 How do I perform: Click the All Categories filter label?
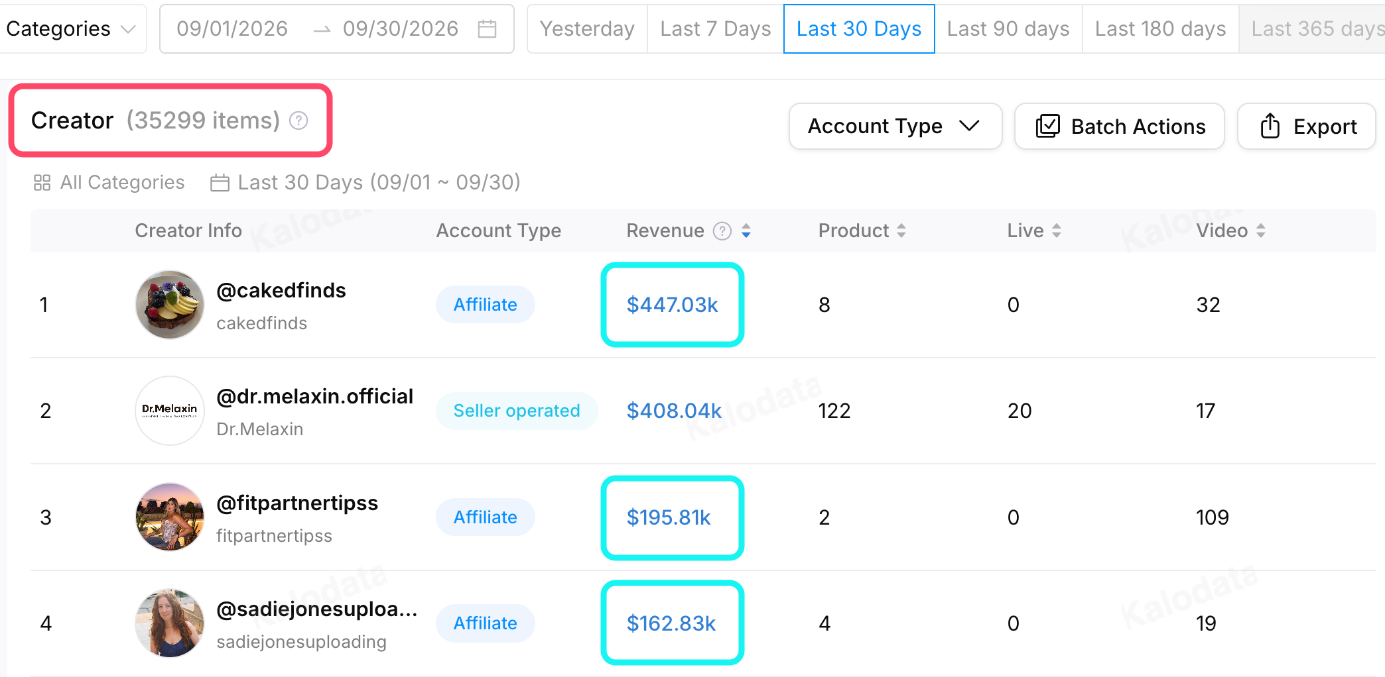coord(122,182)
